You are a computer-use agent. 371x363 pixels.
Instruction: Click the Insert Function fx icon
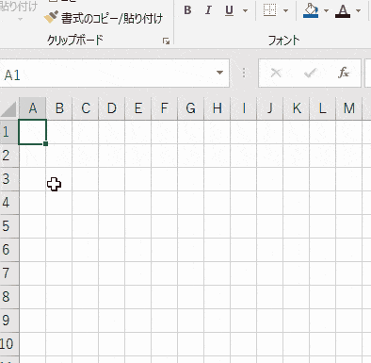click(344, 73)
